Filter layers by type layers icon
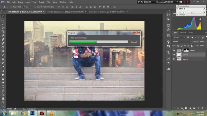 click(196, 37)
